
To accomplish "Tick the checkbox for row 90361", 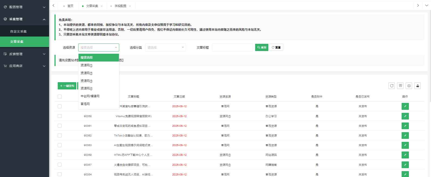I will pyautogui.click(x=60, y=126).
